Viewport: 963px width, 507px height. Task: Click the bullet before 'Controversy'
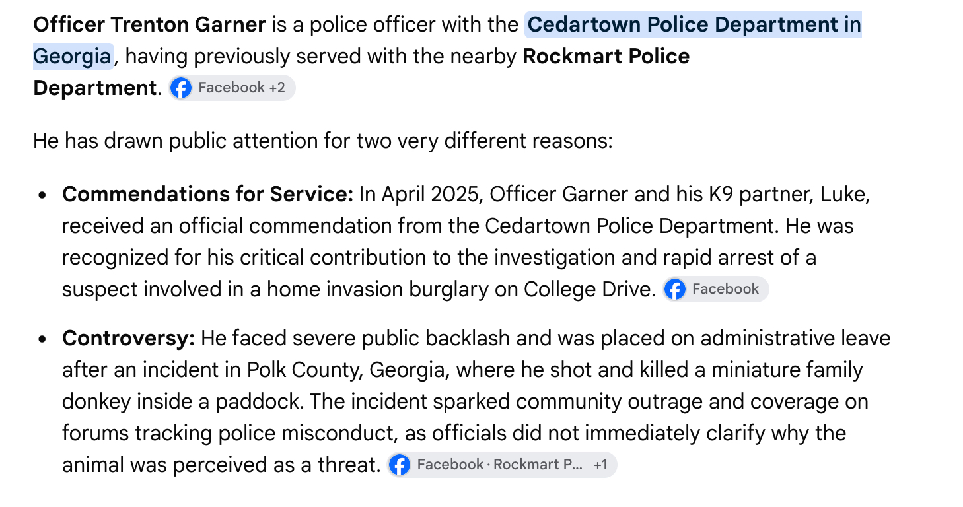point(43,339)
